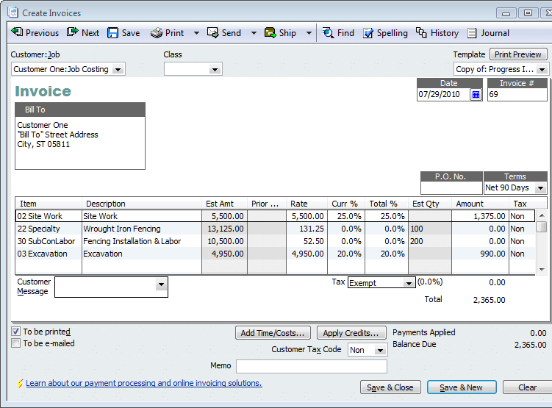Screen dimensions: 552x408
Task: Click Add Time/Costs button
Action: [273, 333]
